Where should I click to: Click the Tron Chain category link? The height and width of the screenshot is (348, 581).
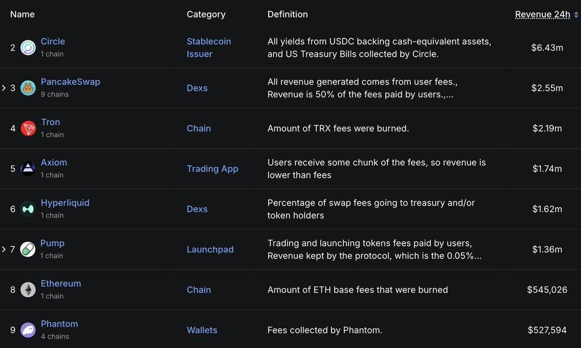click(x=199, y=128)
